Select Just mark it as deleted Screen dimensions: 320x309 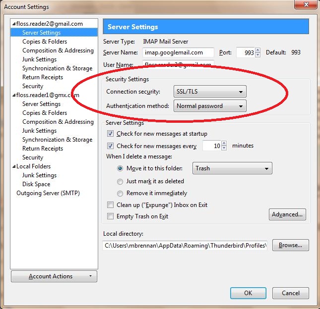[x=120, y=181]
